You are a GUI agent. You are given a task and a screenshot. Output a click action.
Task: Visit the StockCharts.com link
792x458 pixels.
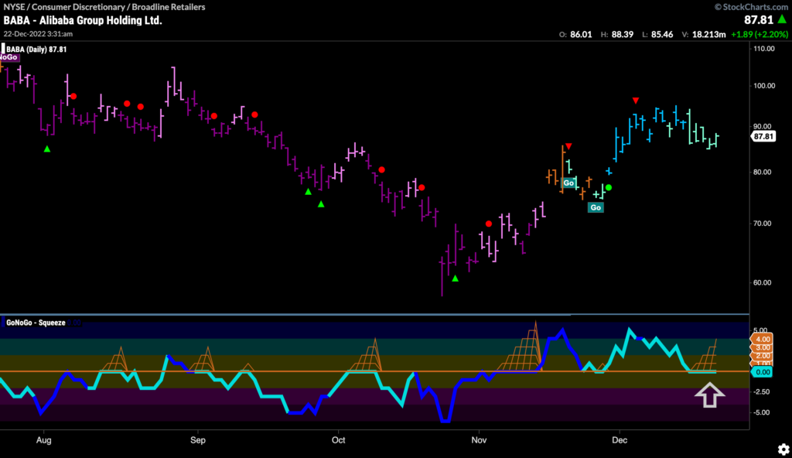[756, 6]
